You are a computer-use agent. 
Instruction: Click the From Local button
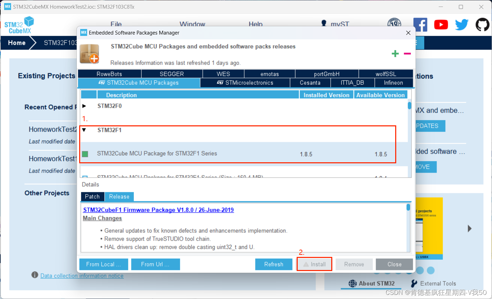click(x=104, y=264)
